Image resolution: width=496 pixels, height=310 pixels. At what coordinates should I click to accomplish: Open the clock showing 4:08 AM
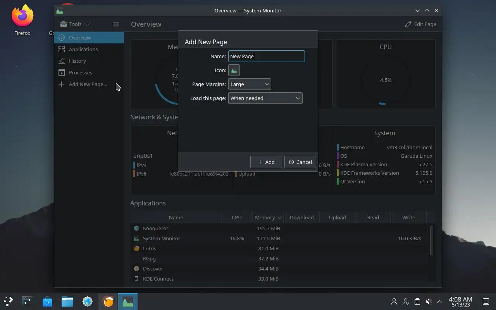[x=460, y=301]
